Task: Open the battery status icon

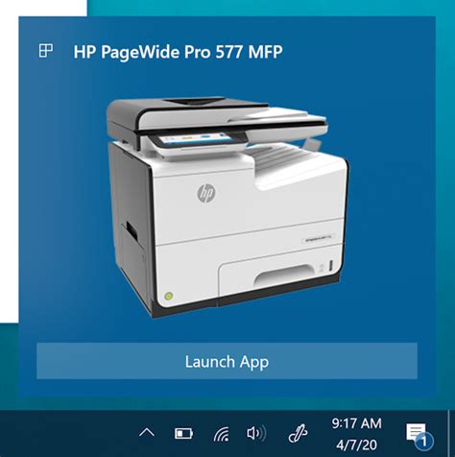Action: [183, 434]
